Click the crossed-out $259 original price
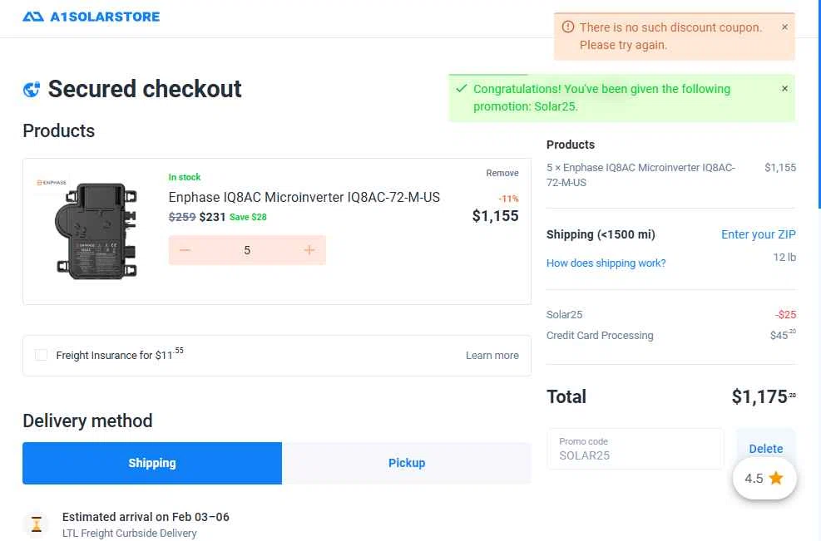The height and width of the screenshot is (541, 821). click(x=181, y=217)
